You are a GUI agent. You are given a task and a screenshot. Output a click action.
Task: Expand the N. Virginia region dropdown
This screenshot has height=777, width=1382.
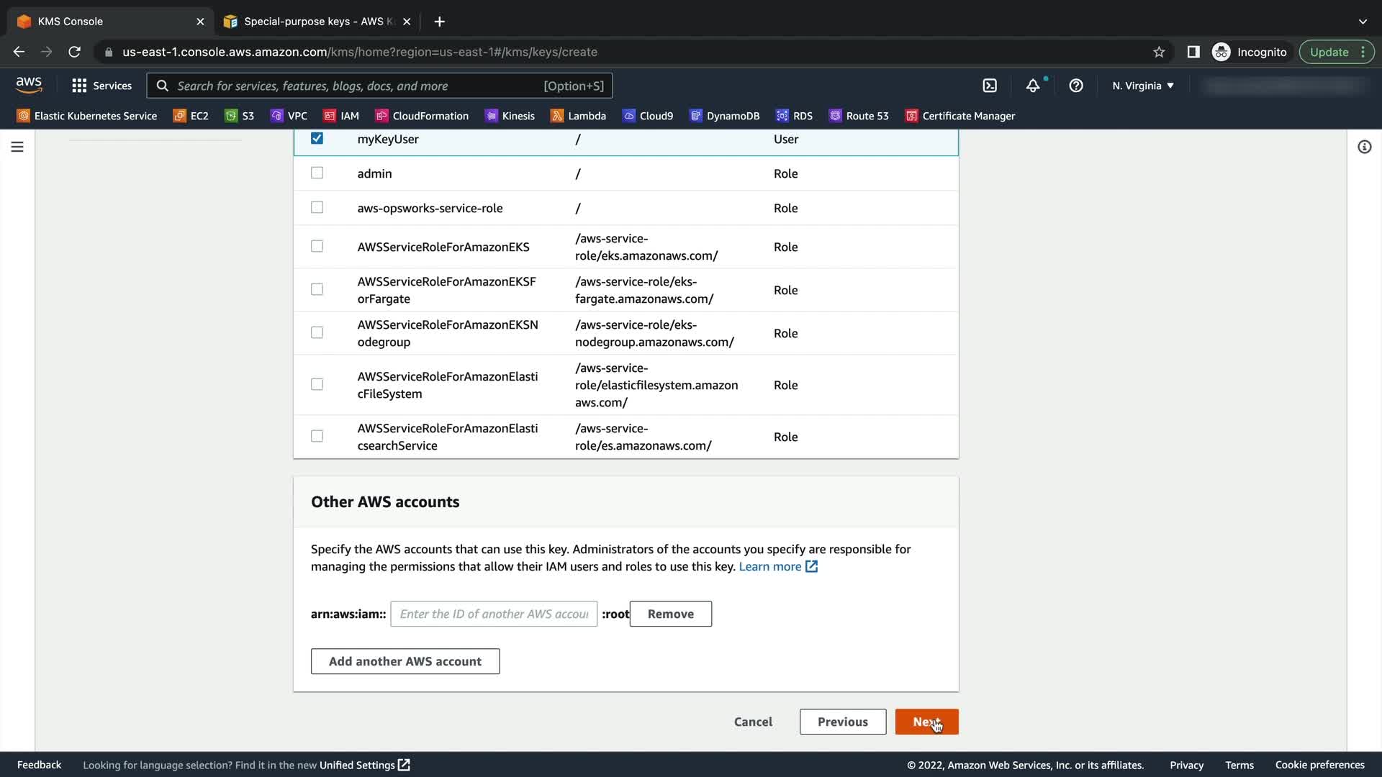(1142, 86)
